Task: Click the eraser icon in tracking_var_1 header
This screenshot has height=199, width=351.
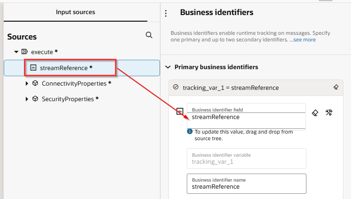Action: pyautogui.click(x=336, y=87)
